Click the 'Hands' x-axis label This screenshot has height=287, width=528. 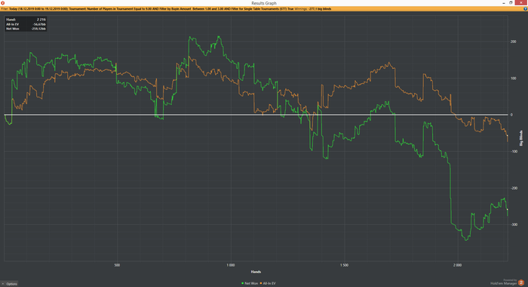[x=256, y=271]
